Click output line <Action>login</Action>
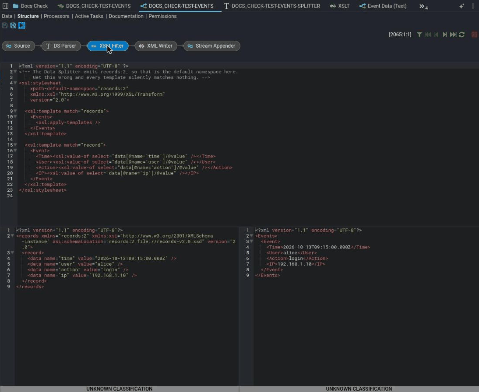The width and height of the screenshot is (479, 392). coord(297,258)
